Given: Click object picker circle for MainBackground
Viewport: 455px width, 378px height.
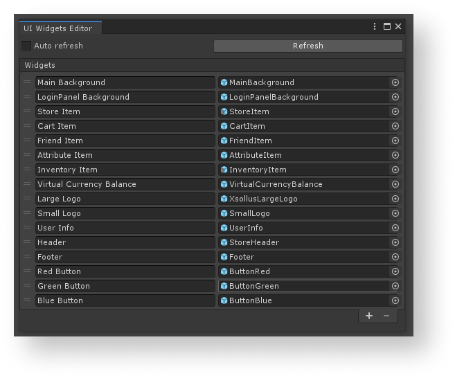Looking at the screenshot, I should [395, 82].
